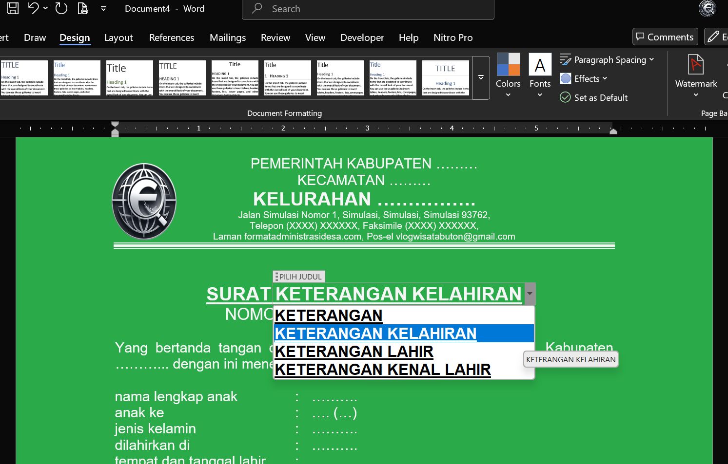Expand the Document Formatting gallery
Viewport: 728px width, 464px height.
481,78
